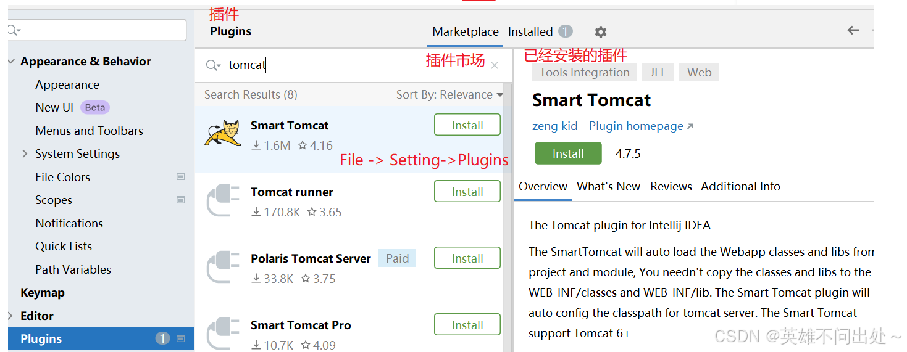
Task: Open the What's New tab
Action: [608, 186]
